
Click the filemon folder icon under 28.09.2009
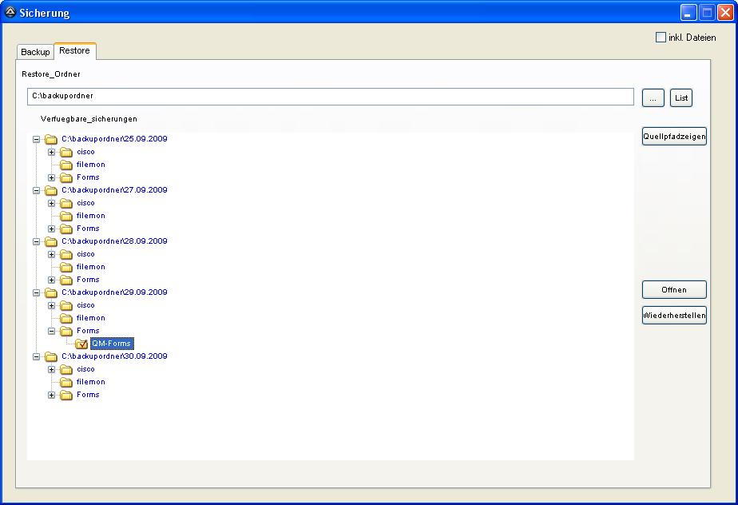click(66, 267)
